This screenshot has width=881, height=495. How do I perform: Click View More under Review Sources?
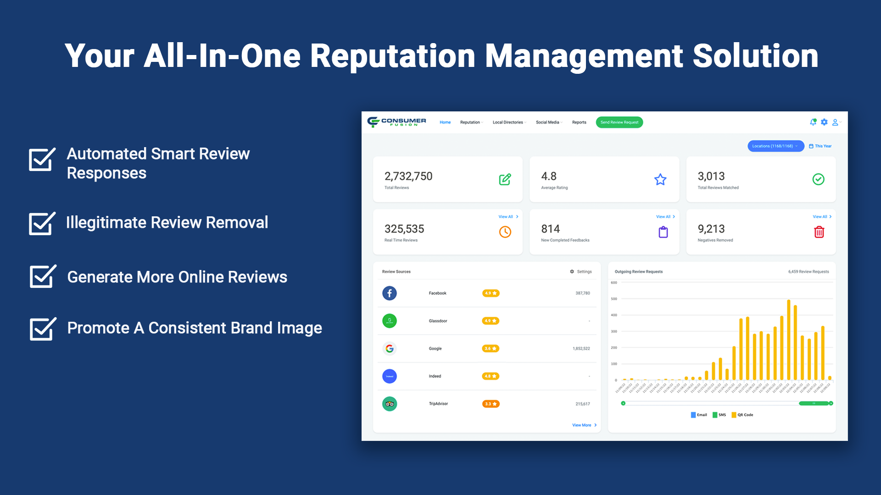tap(585, 425)
